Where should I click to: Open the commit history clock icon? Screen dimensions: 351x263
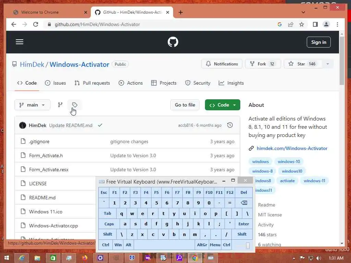[230, 125]
